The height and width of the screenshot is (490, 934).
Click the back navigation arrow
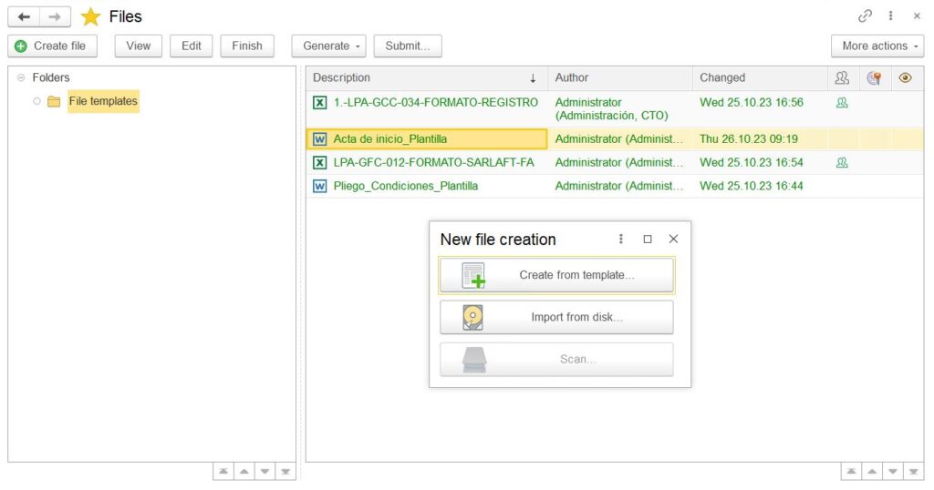click(24, 16)
